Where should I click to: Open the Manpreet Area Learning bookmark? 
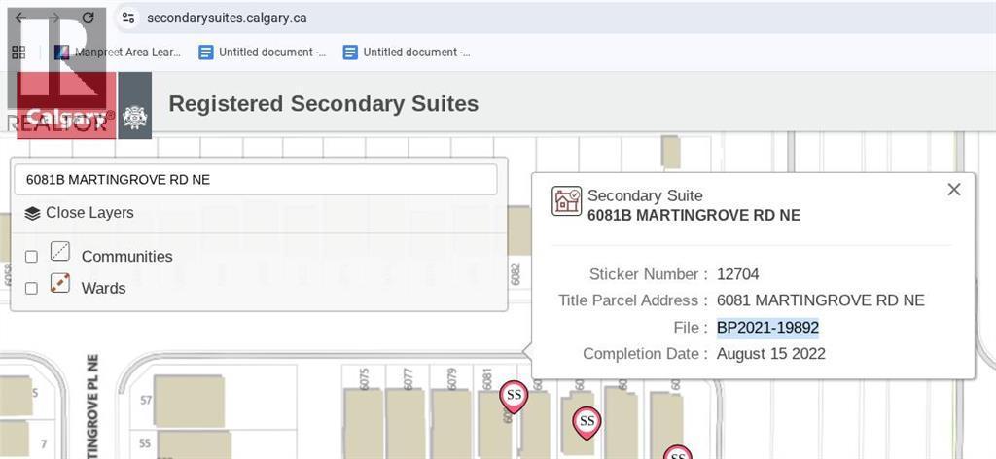pos(118,52)
